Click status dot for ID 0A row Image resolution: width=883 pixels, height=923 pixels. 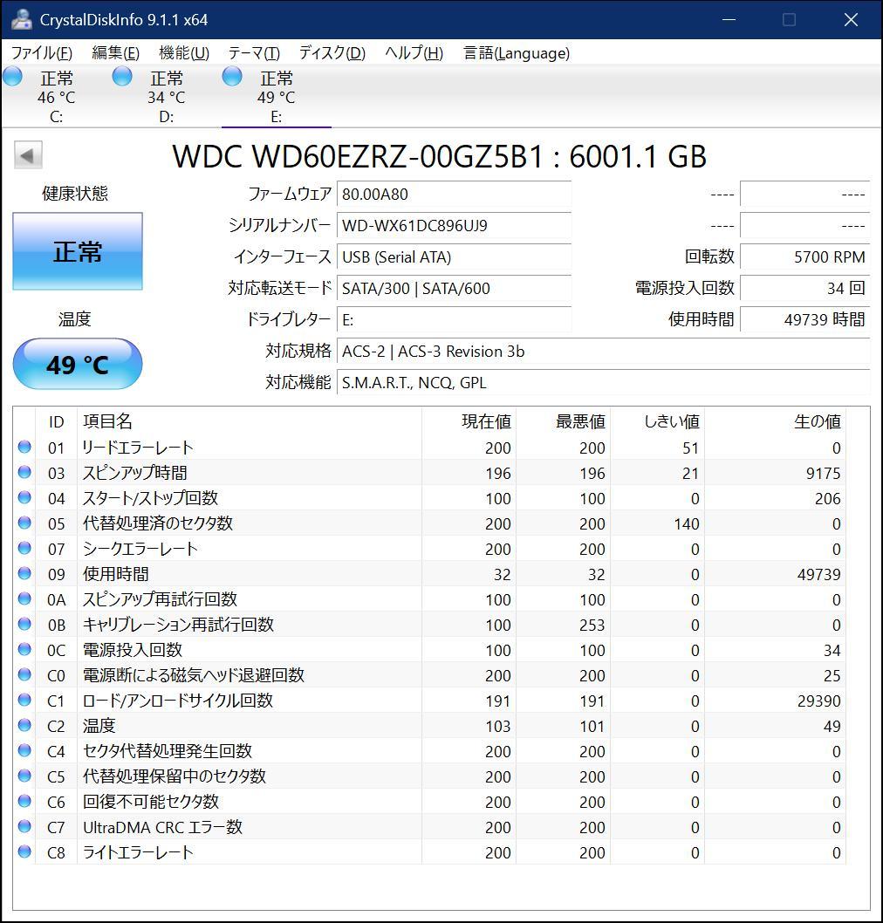(x=24, y=598)
